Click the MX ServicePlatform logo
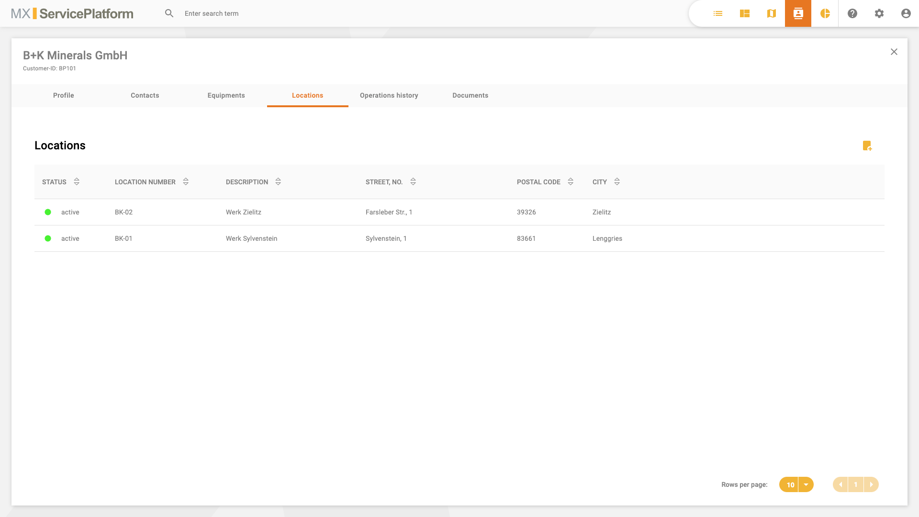The image size is (919, 517). click(x=72, y=13)
